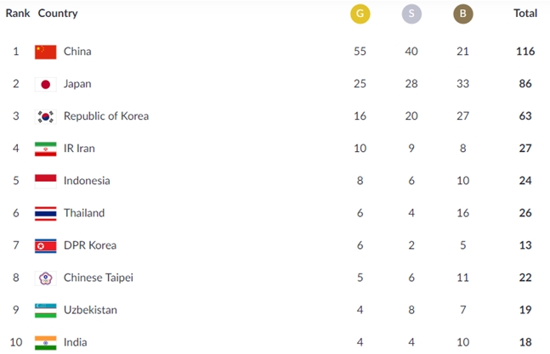550x354 pixels.
Task: Sort by the silver medal column
Action: (411, 14)
